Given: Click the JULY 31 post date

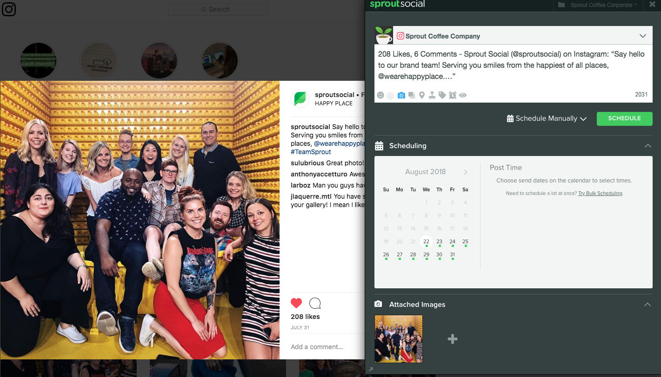Looking at the screenshot, I should (300, 327).
